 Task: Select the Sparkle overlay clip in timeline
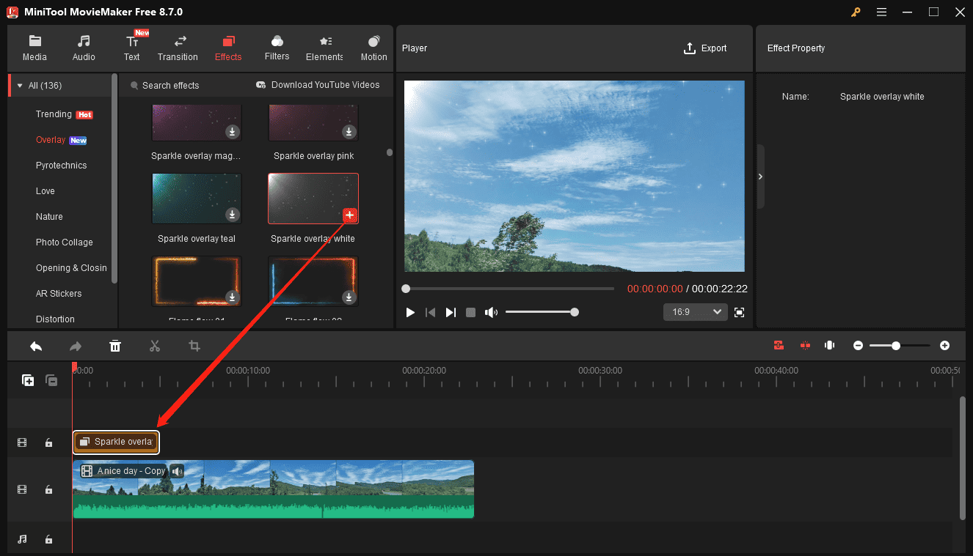tap(116, 442)
